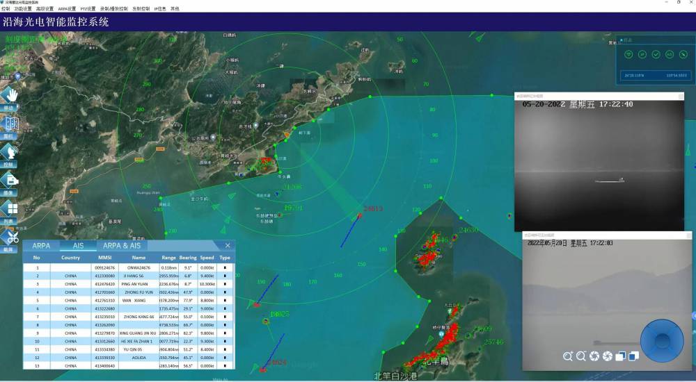
Task: Open the 控制 control tool in sidebar
Action: click(x=9, y=154)
